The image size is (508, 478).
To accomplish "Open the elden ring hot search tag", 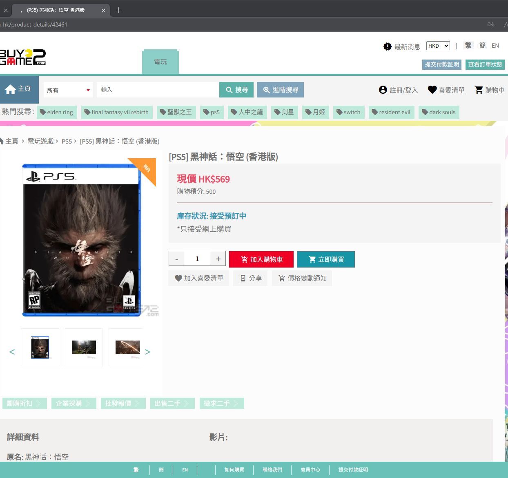I will 57,112.
